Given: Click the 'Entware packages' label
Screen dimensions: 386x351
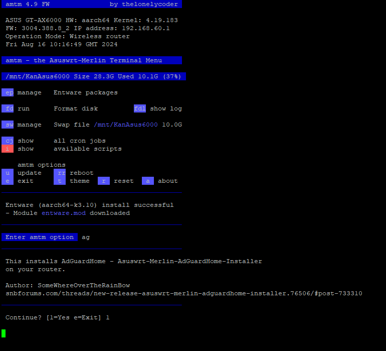Looking at the screenshot, I should point(86,92).
